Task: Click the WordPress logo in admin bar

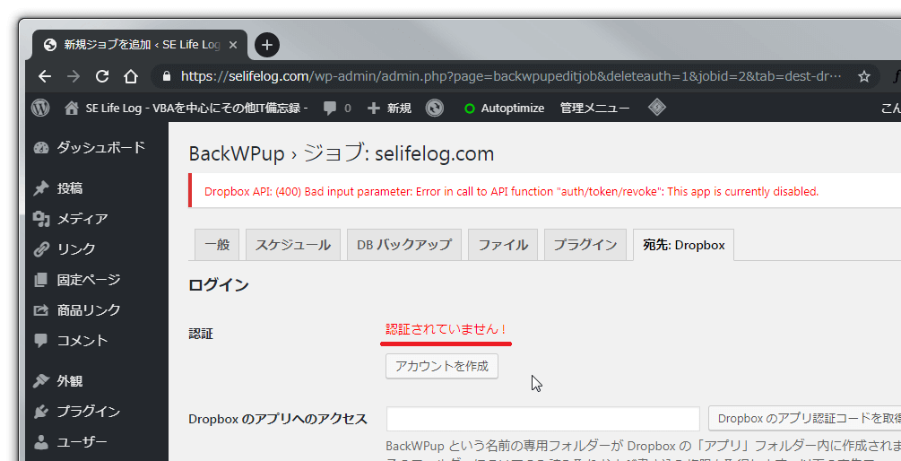Action: pyautogui.click(x=40, y=108)
